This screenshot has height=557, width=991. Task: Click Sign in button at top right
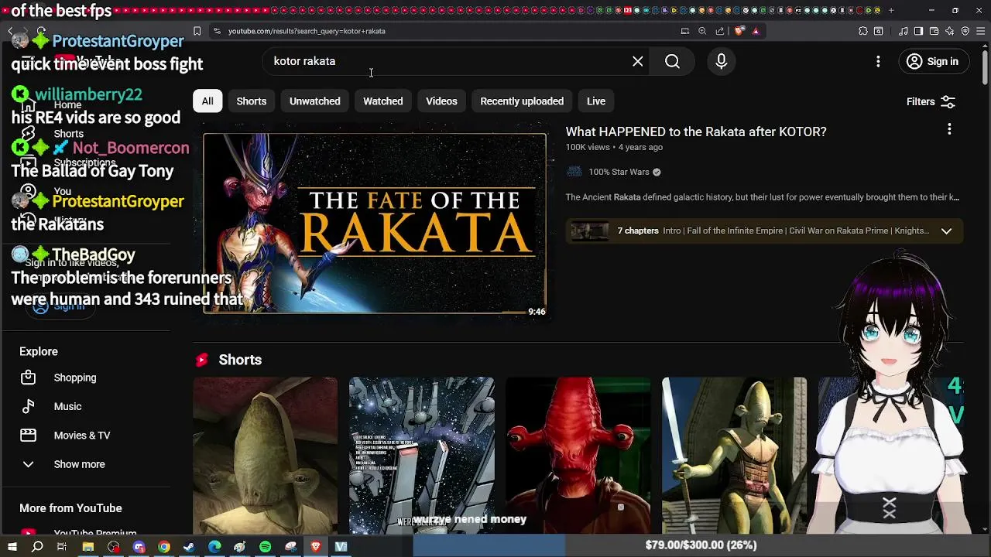933,62
